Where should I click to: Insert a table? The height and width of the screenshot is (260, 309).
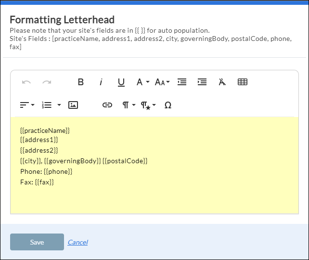point(243,82)
